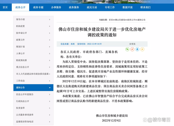Screen dimensions: 174x126
Task: Click 首页 in the breadcrumb path
Action: [x=111, y=20]
